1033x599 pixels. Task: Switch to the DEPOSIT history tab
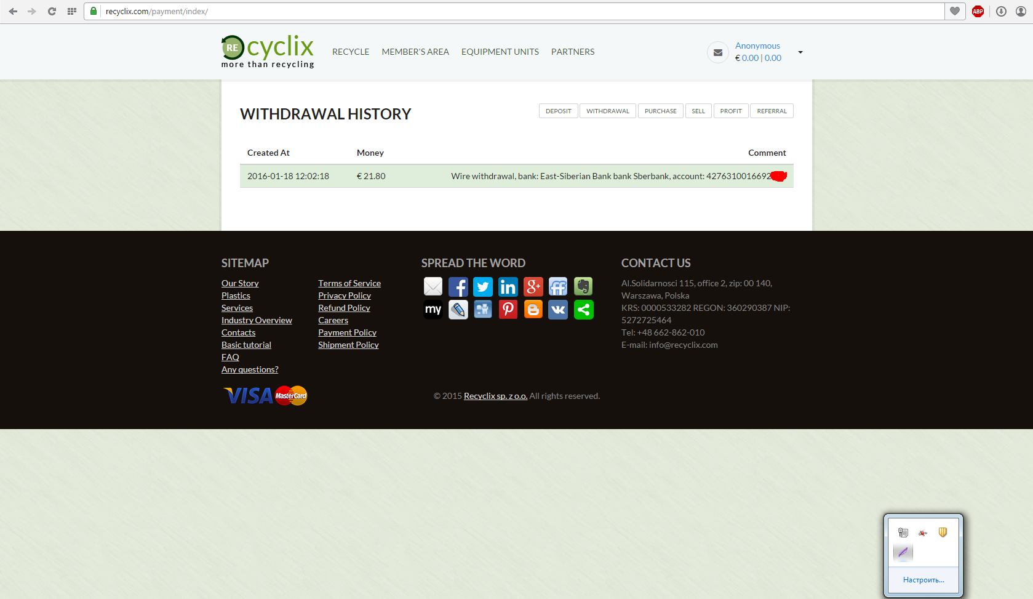(x=559, y=111)
